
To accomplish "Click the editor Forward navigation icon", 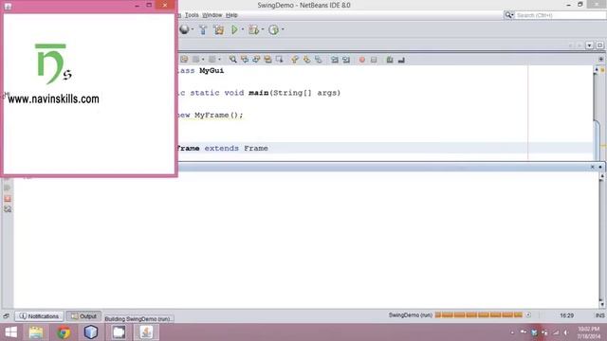I will [x=212, y=60].
